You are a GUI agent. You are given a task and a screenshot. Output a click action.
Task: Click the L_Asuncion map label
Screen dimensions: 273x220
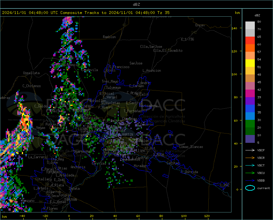[152, 71]
